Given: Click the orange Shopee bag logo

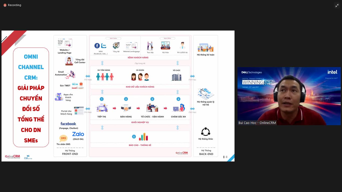Looking at the screenshot, I should (x=81, y=84).
